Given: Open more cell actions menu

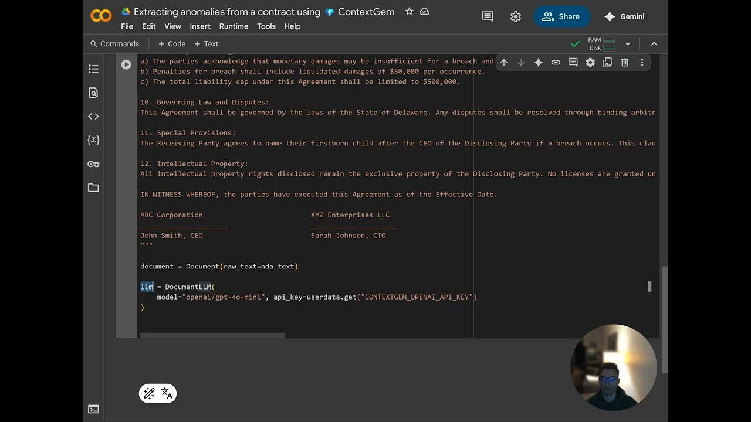Looking at the screenshot, I should pos(642,62).
